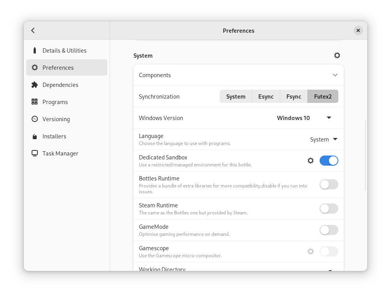The image size is (391, 297).
Task: Open the Language dropdown
Action: [323, 139]
